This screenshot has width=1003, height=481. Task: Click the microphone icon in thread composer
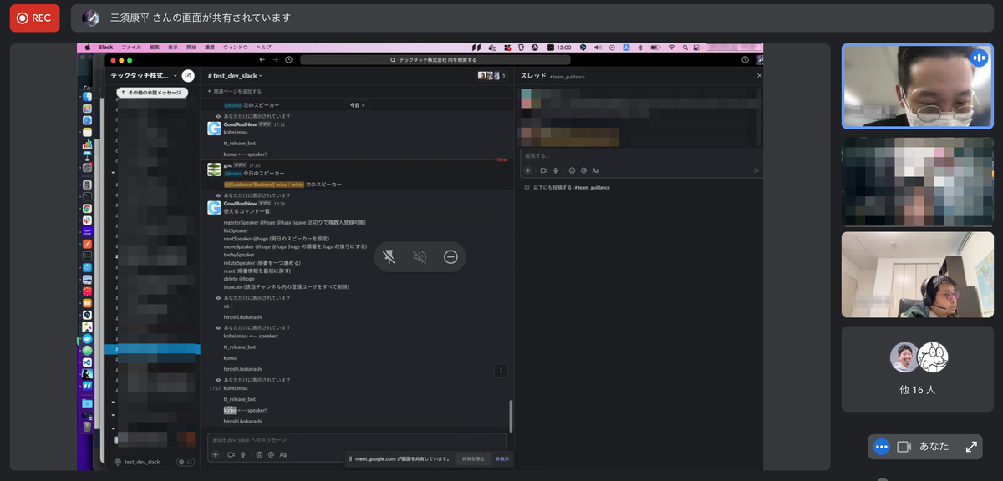(556, 170)
